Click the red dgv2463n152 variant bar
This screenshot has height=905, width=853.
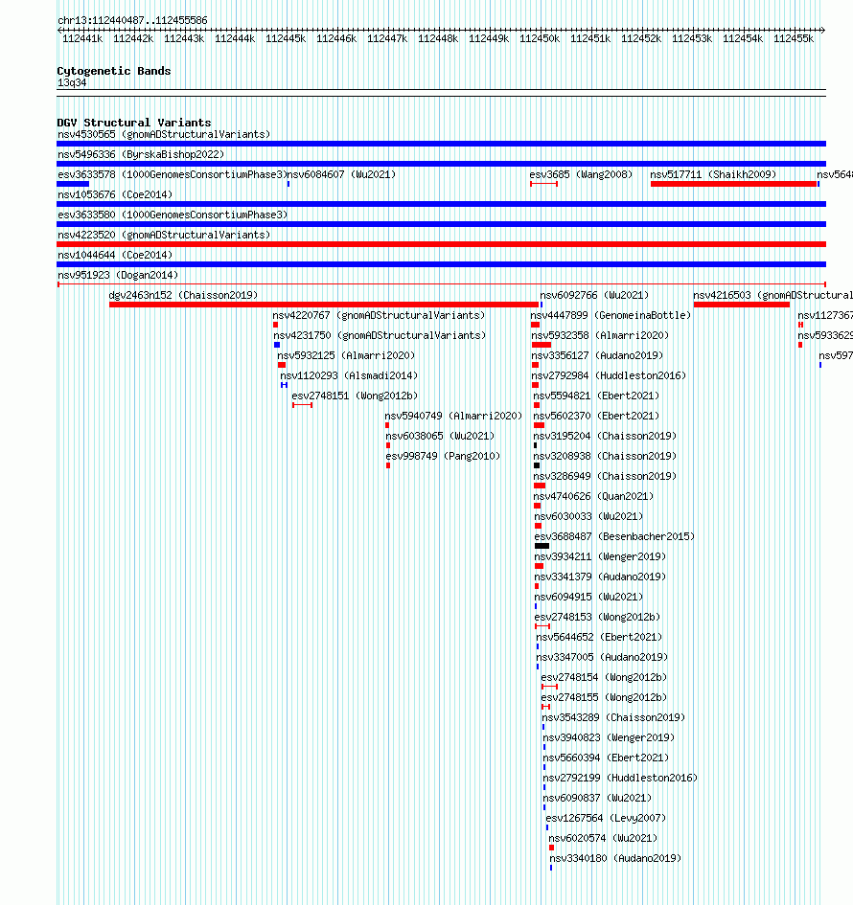point(324,305)
